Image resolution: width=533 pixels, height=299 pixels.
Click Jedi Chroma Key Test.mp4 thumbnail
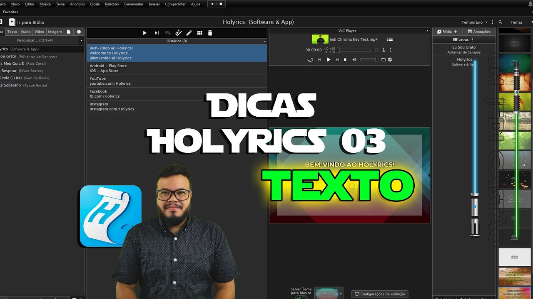coord(320,39)
